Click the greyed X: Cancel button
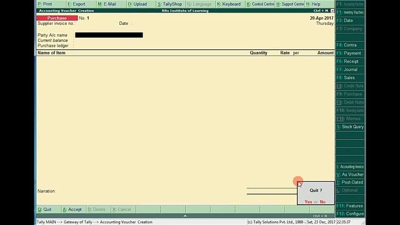 123,209
